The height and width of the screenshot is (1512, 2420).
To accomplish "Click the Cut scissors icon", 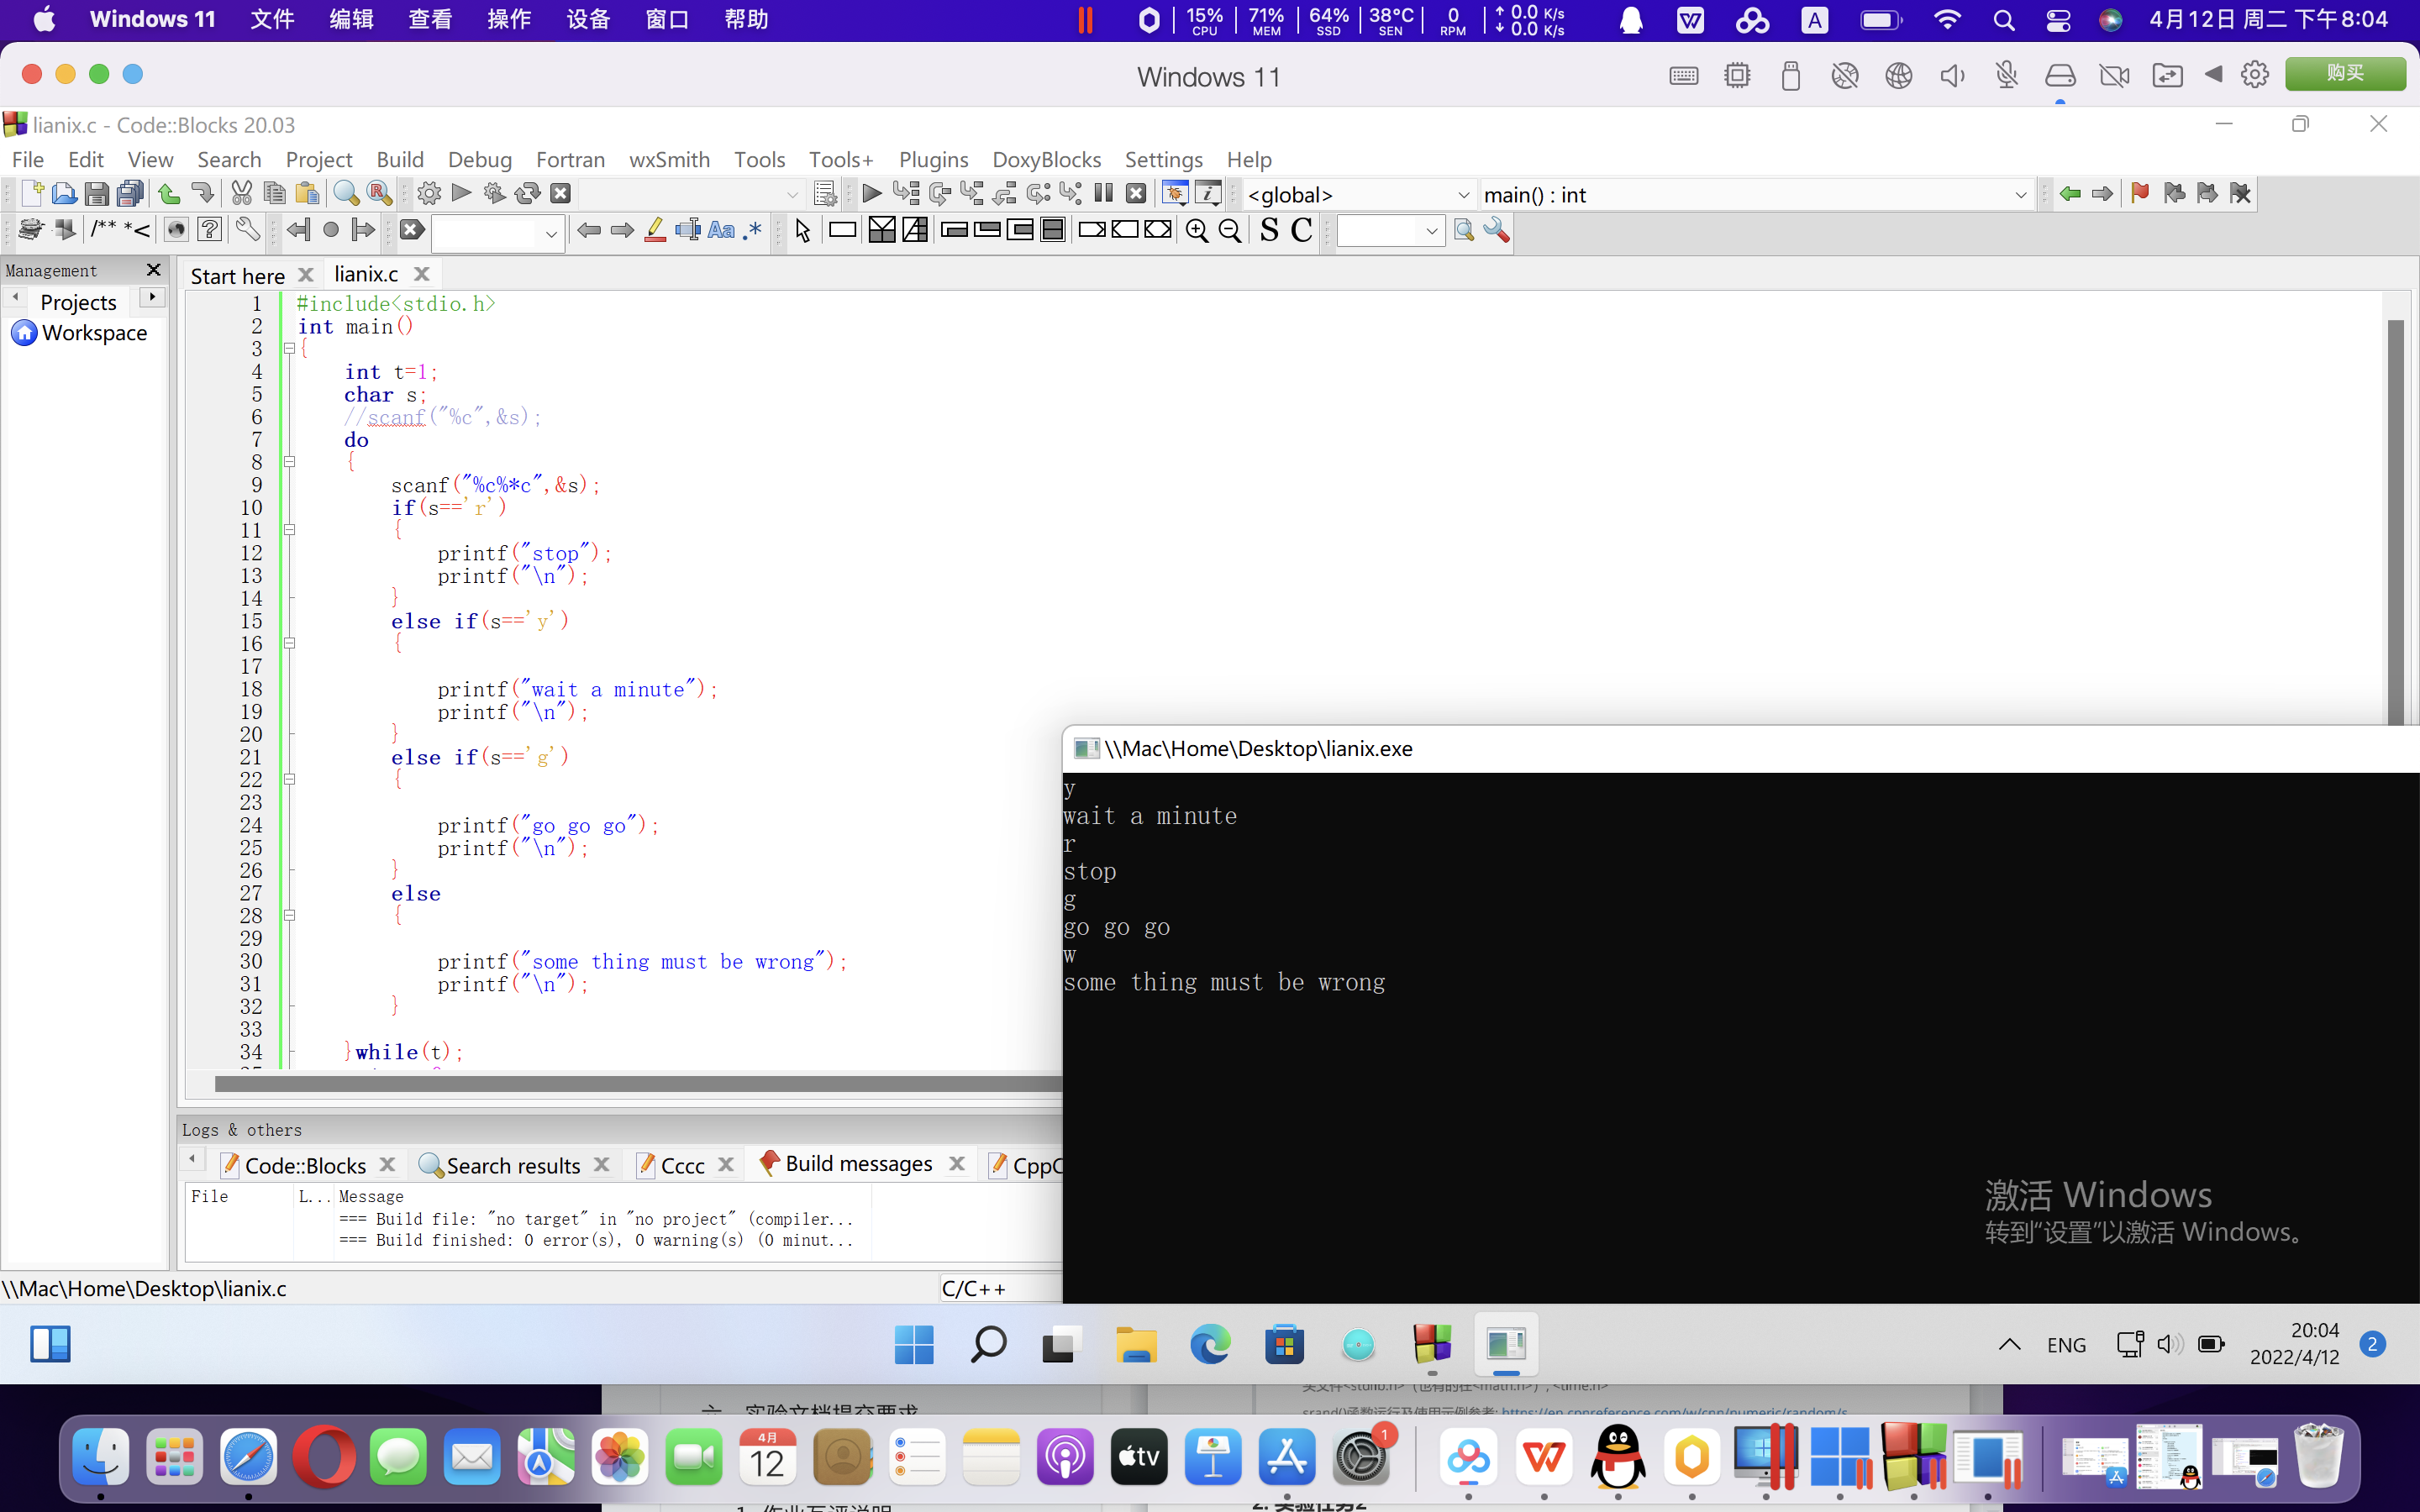I will pos(241,193).
